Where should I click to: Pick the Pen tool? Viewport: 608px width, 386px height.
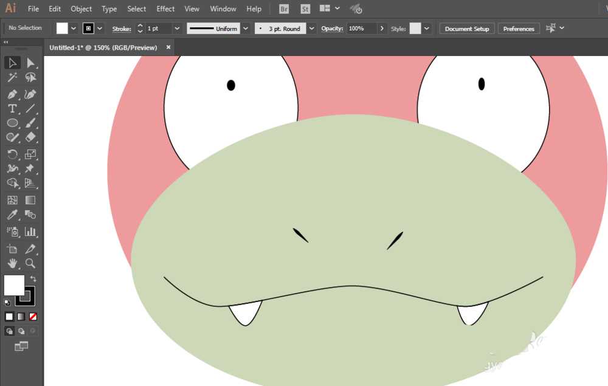coord(12,94)
